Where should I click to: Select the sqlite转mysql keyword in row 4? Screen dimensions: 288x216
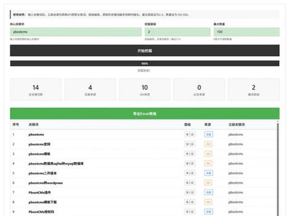click(x=56, y=164)
